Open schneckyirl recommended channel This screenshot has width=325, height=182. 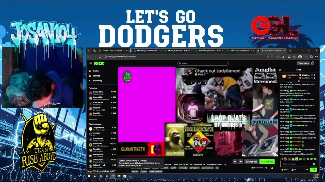(x=102, y=161)
